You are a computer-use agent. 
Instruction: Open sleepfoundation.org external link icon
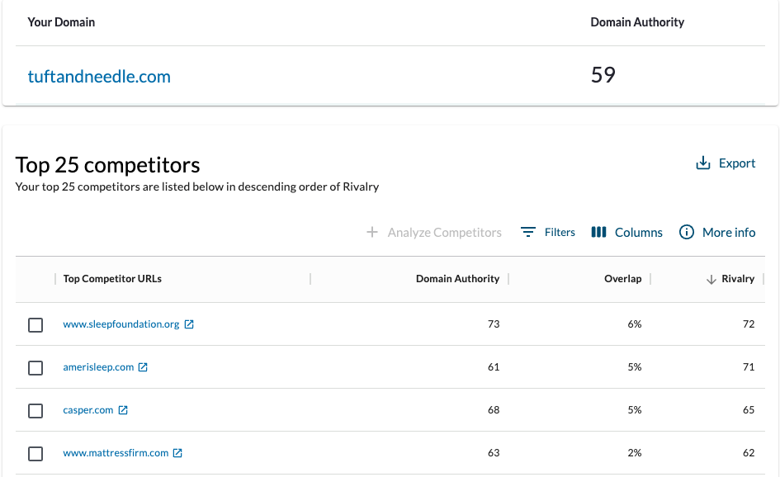coord(189,324)
